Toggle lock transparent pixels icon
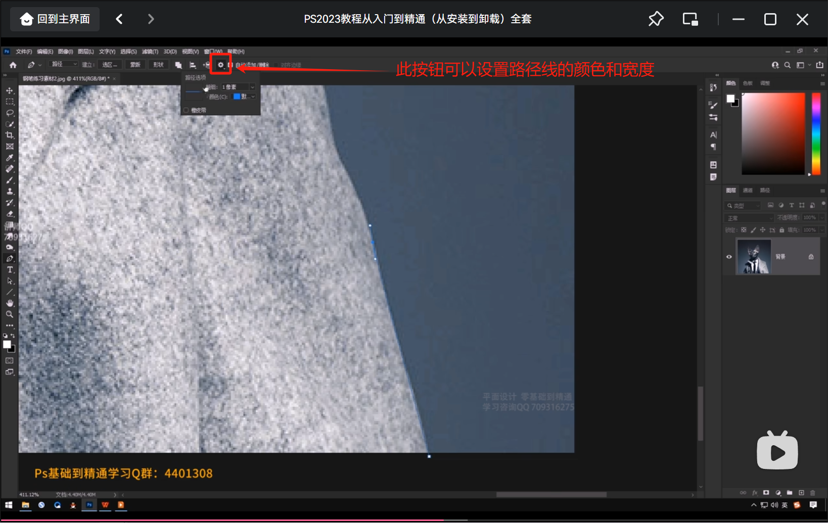Viewport: 828px width, 523px height. pos(744,230)
